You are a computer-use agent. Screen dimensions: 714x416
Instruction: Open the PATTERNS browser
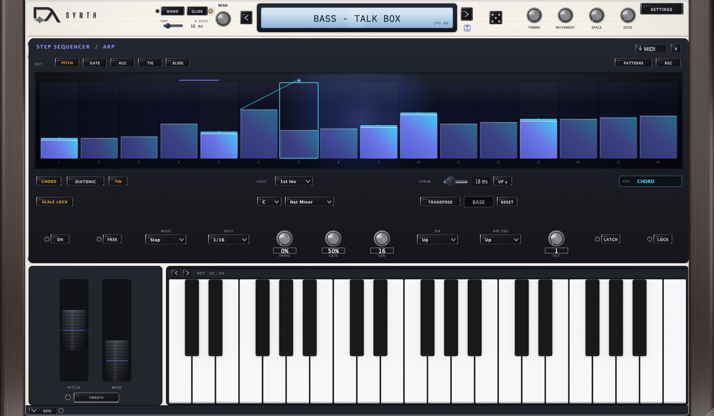pyautogui.click(x=633, y=63)
